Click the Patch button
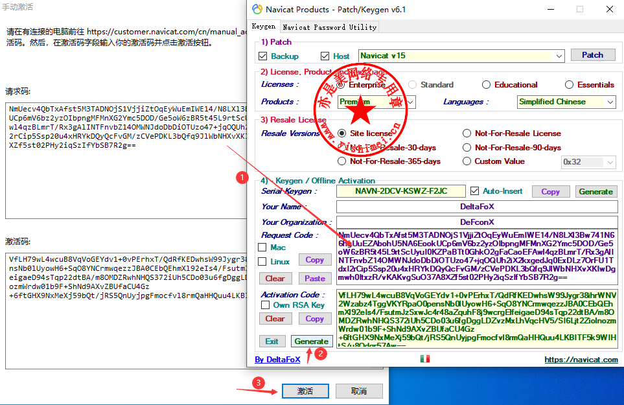 pos(592,55)
